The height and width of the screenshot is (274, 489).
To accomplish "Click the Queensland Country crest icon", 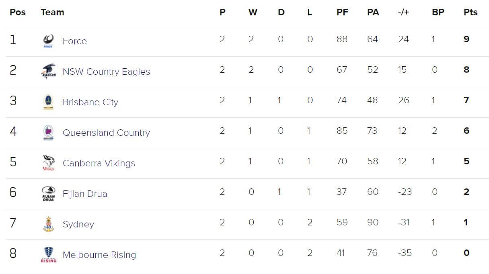I will pos(48,133).
